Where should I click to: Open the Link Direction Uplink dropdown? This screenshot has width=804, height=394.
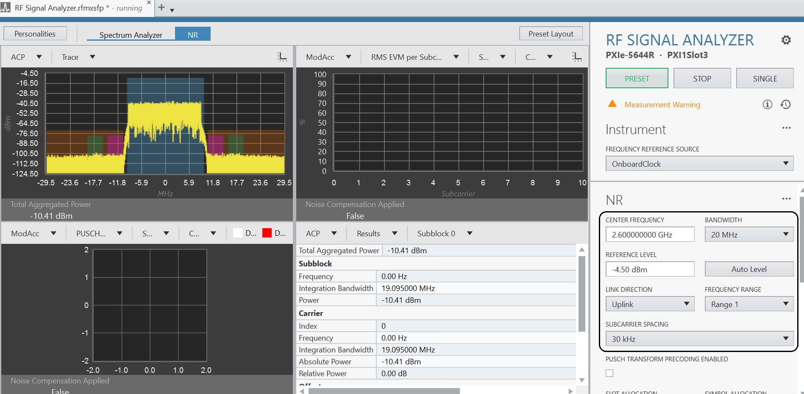pos(650,304)
